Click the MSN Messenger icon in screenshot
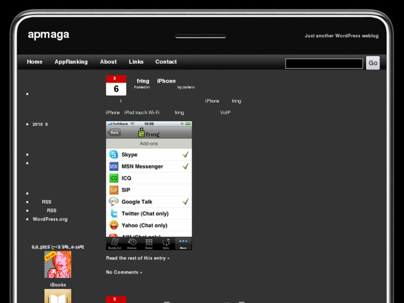The width and height of the screenshot is (404, 303). tap(113, 166)
